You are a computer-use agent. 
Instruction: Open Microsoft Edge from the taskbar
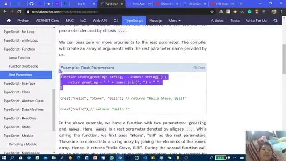[x=79, y=158]
